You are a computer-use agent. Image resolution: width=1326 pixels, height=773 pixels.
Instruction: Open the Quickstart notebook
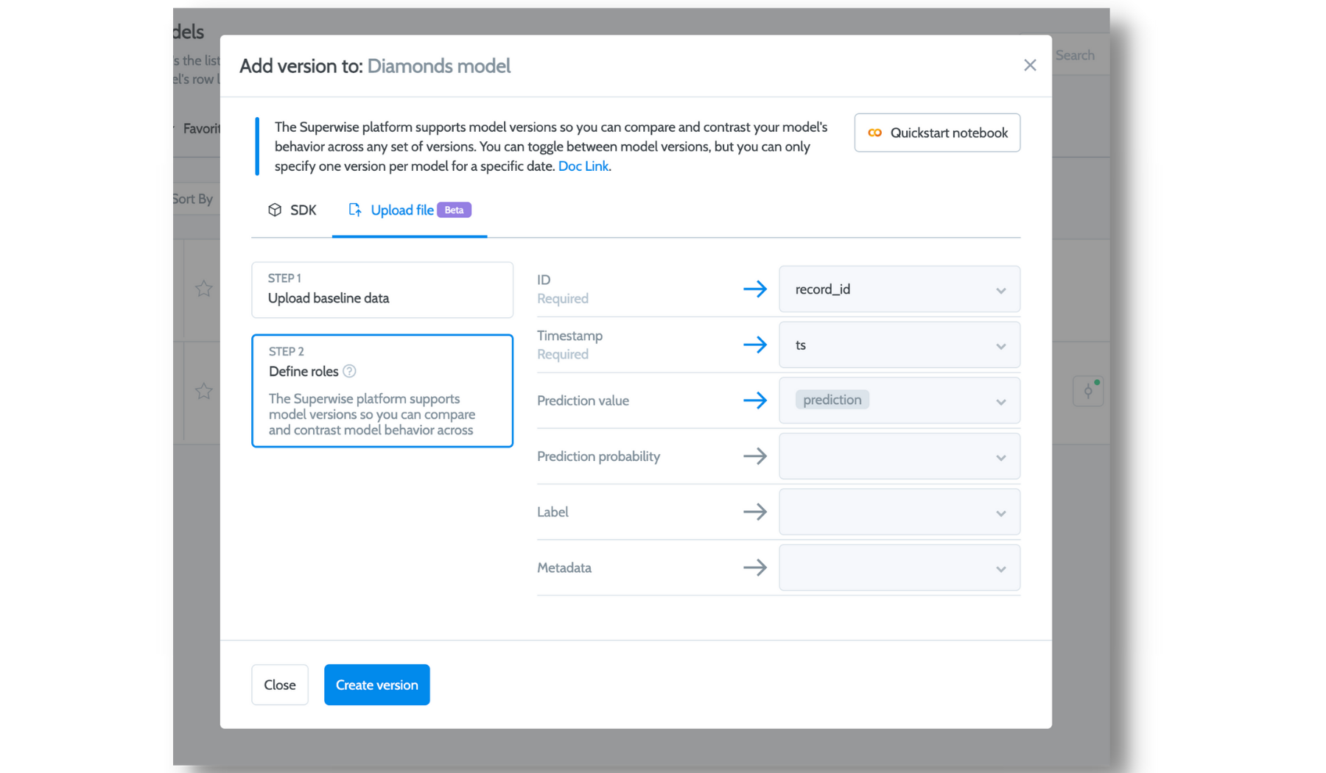[x=937, y=133]
